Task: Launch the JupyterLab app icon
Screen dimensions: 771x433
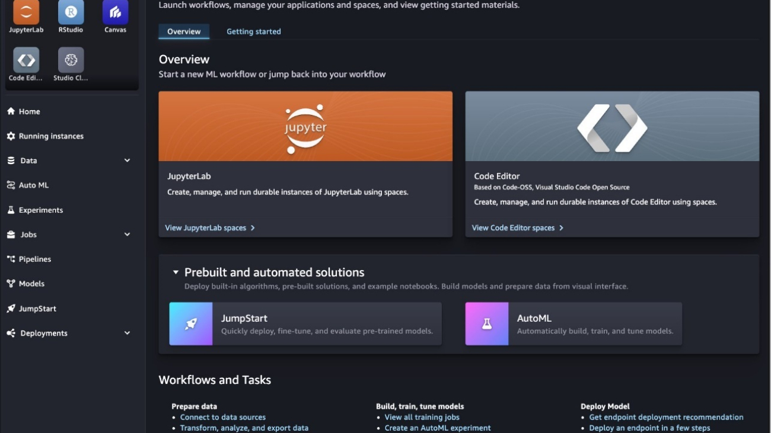Action: 26,12
